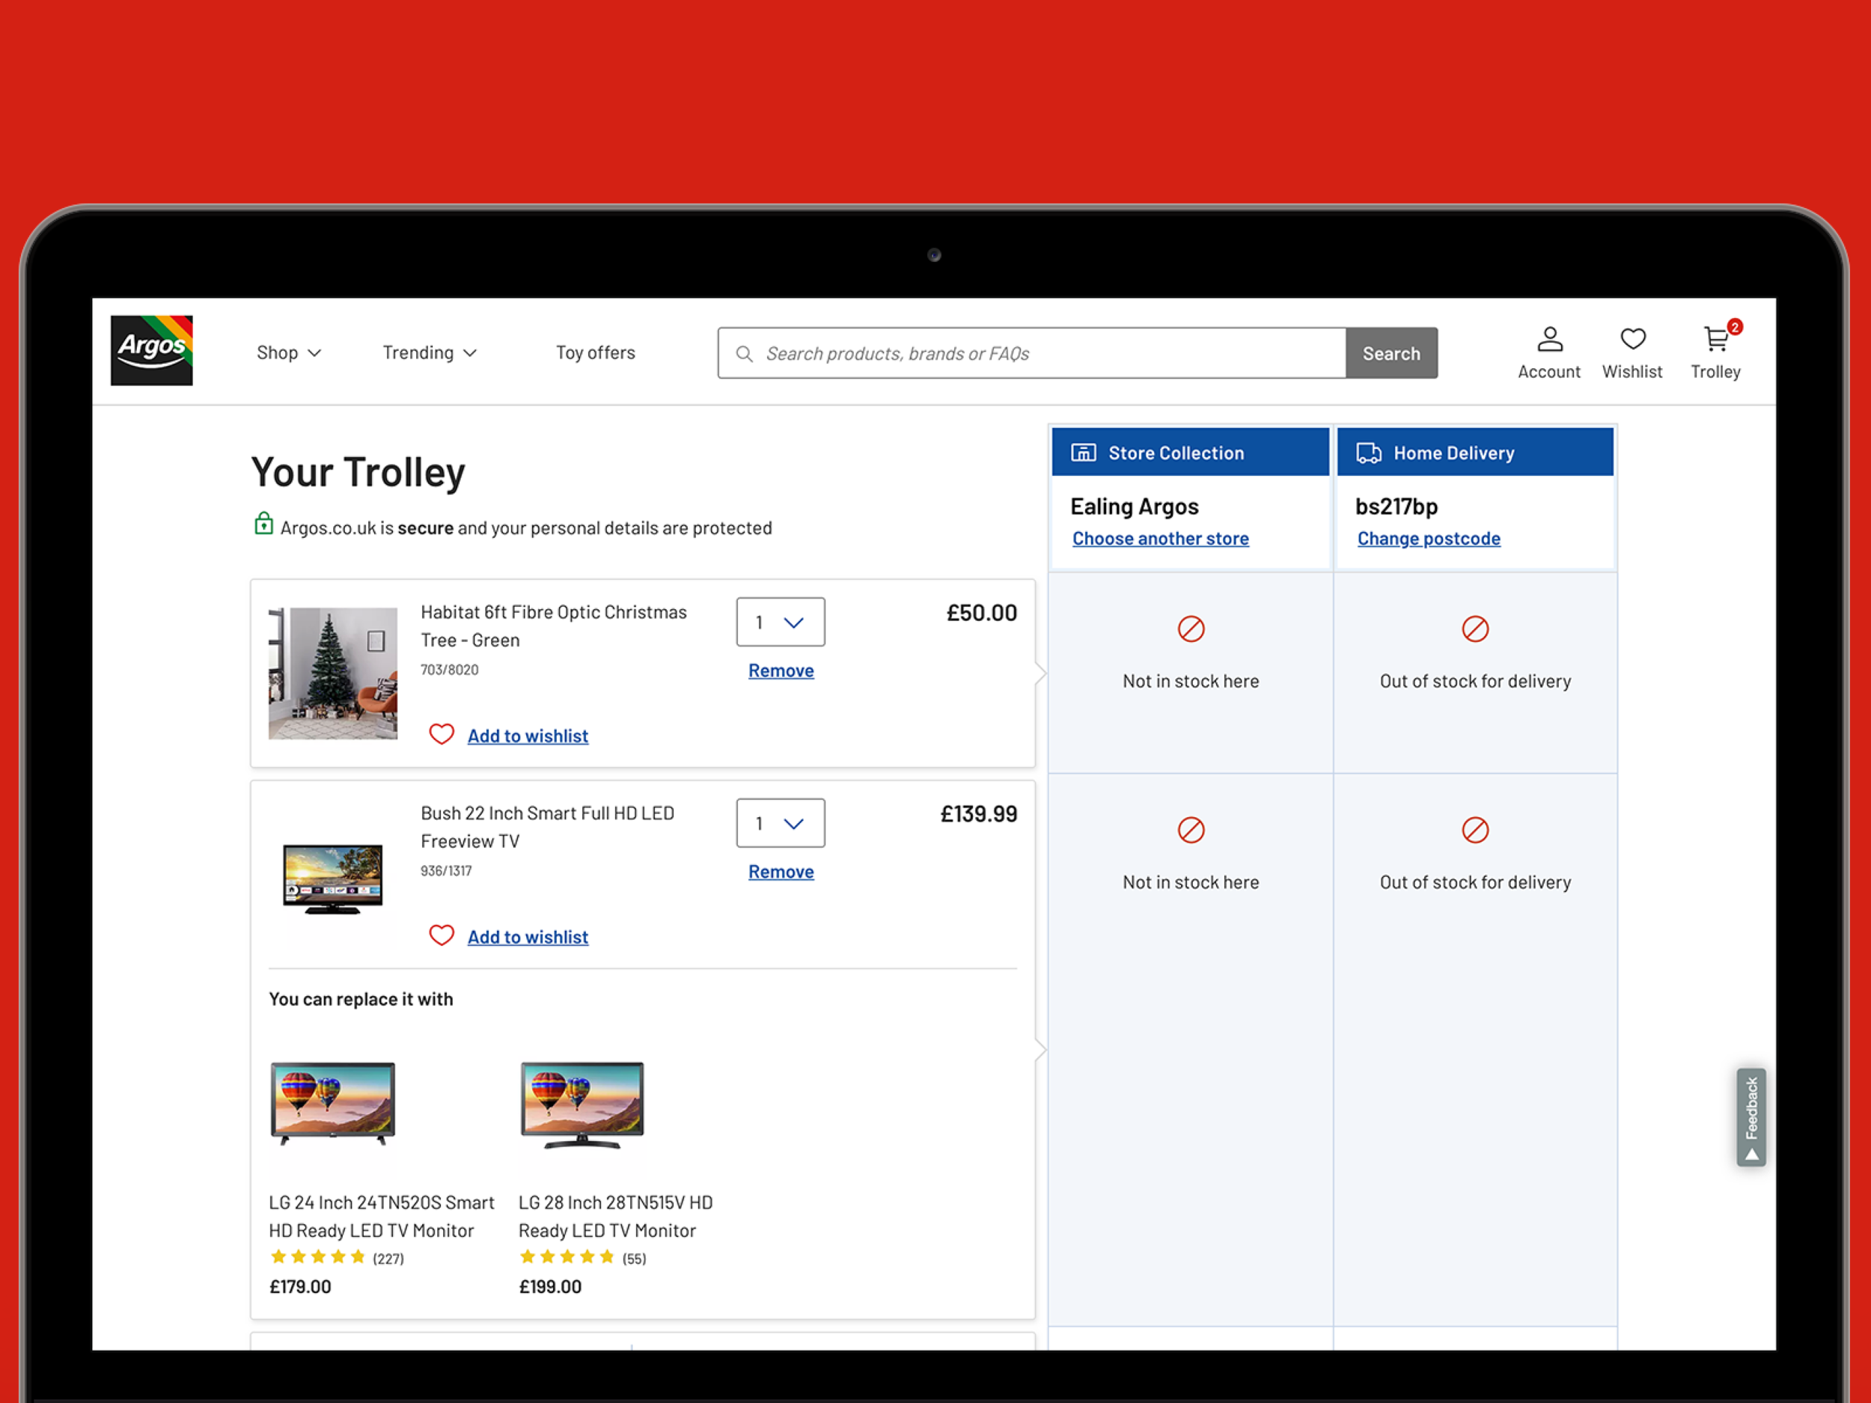
Task: Click no-stock icon for tree store collection
Action: point(1191,629)
